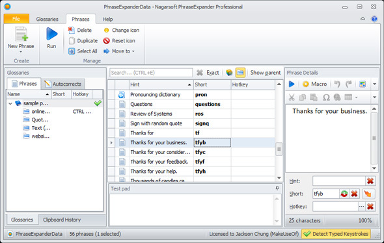This screenshot has width=384, height=243.
Task: Undo last edit in Phrase Details
Action: coord(337,84)
